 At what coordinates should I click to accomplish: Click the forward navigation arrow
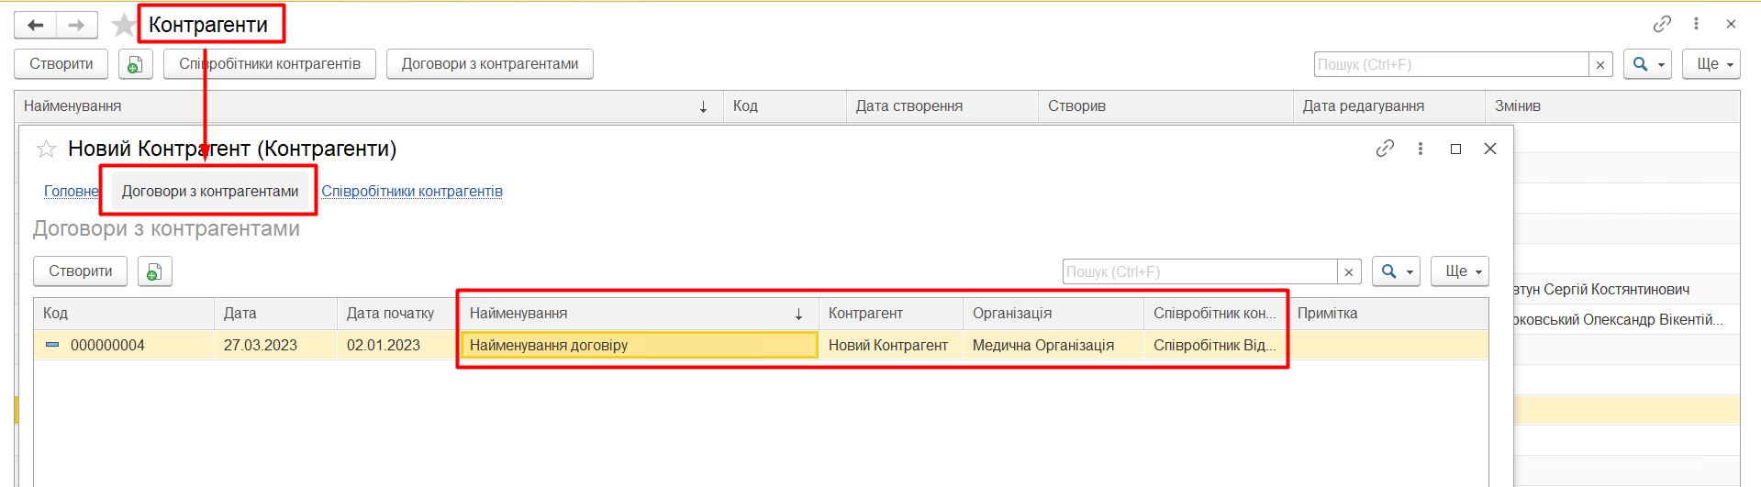point(77,25)
